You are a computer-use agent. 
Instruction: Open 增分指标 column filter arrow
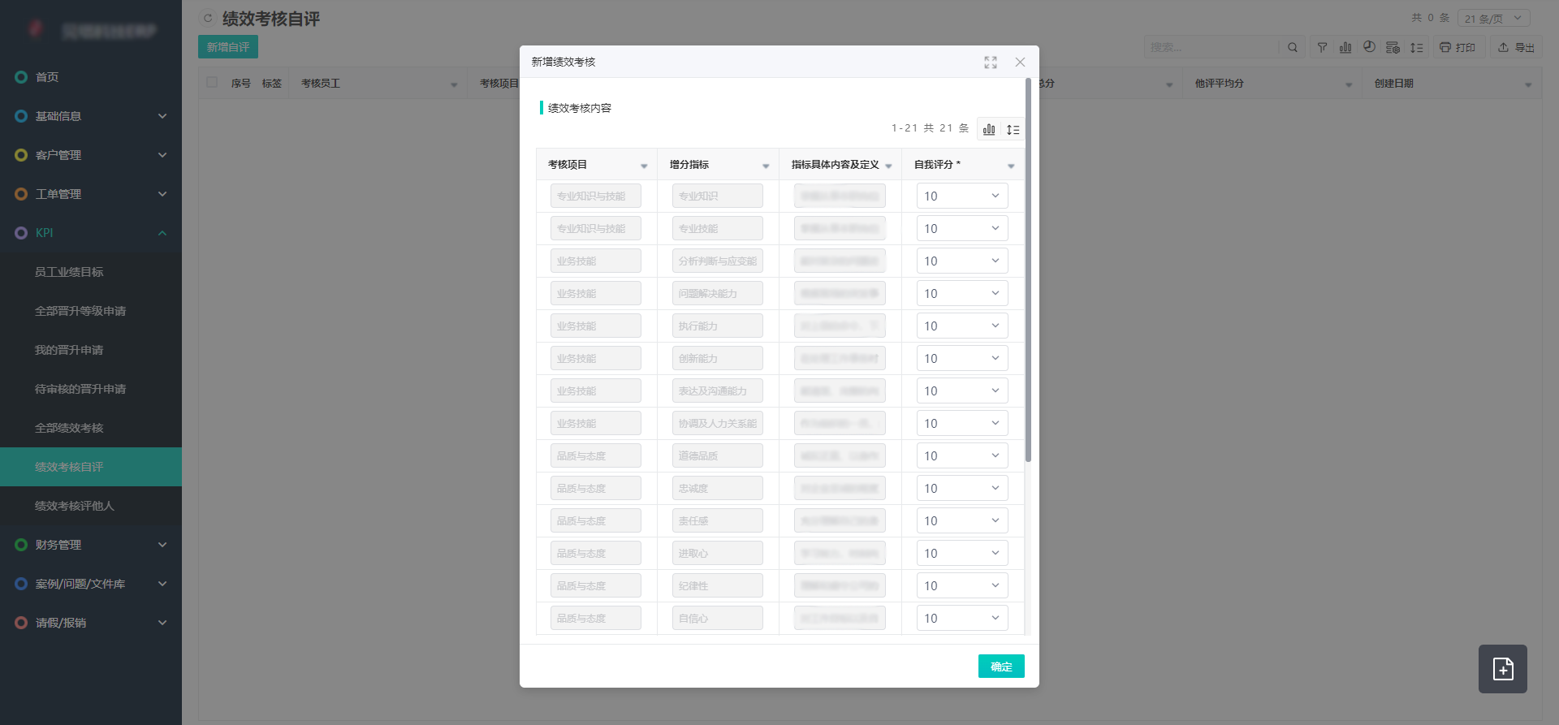[x=766, y=166]
